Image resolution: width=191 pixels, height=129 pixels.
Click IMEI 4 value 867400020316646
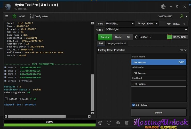pos(30,77)
